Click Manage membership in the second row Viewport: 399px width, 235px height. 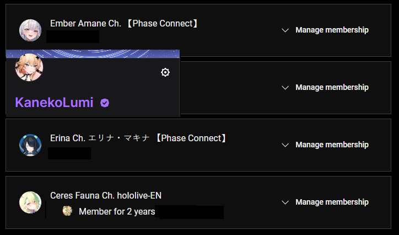(332, 87)
